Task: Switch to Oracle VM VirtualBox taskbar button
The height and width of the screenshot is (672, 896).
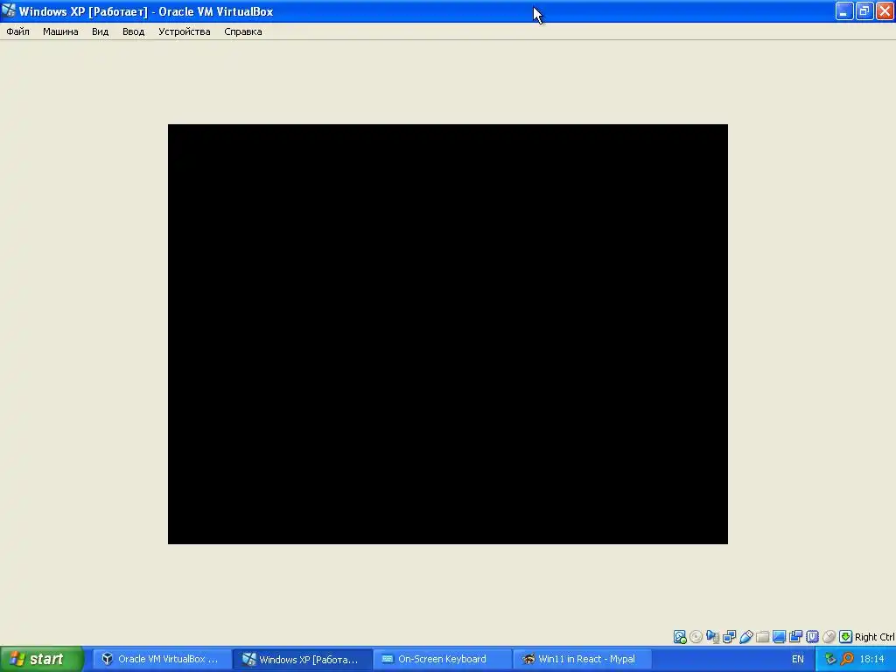Action: coord(161,659)
